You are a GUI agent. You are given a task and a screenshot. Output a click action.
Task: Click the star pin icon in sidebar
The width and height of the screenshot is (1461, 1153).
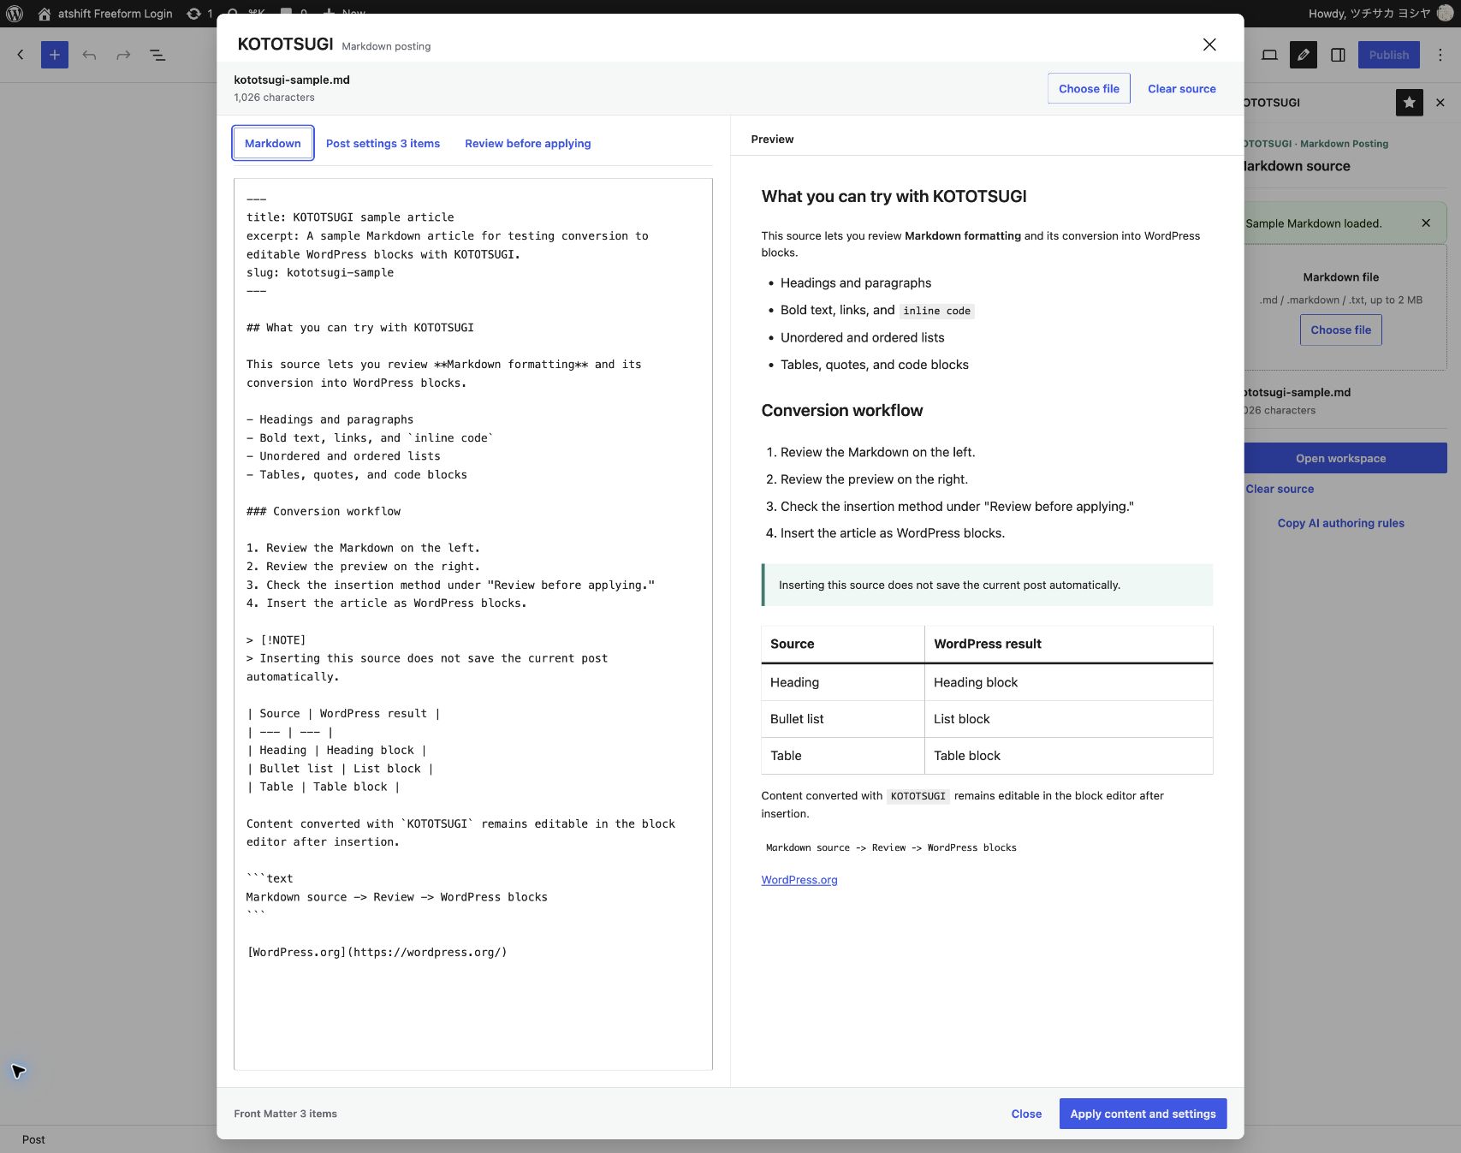tap(1410, 103)
